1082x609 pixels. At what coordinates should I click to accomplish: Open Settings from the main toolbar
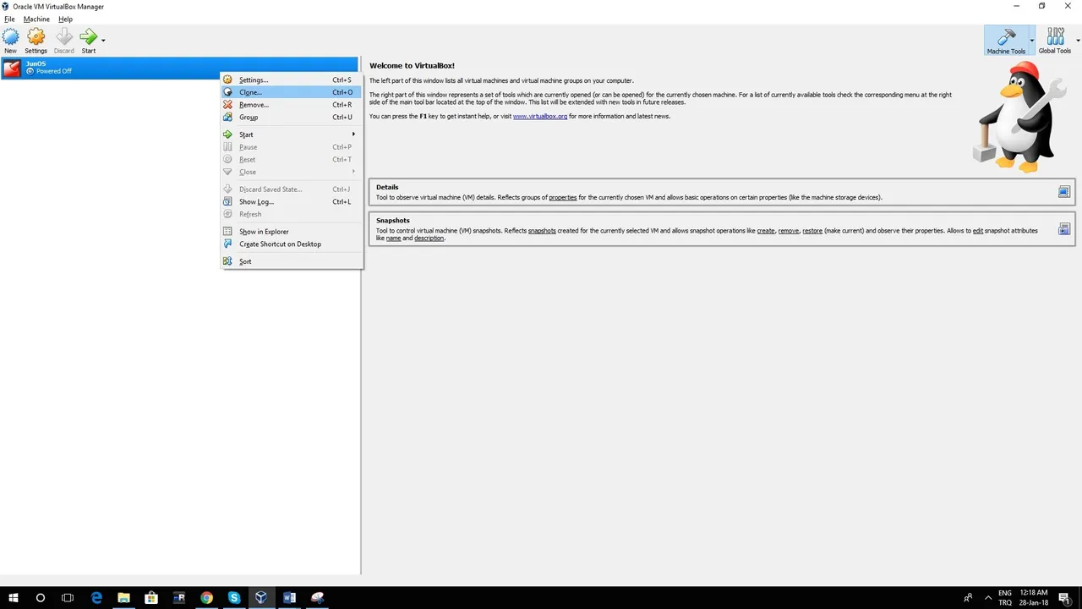(x=36, y=40)
